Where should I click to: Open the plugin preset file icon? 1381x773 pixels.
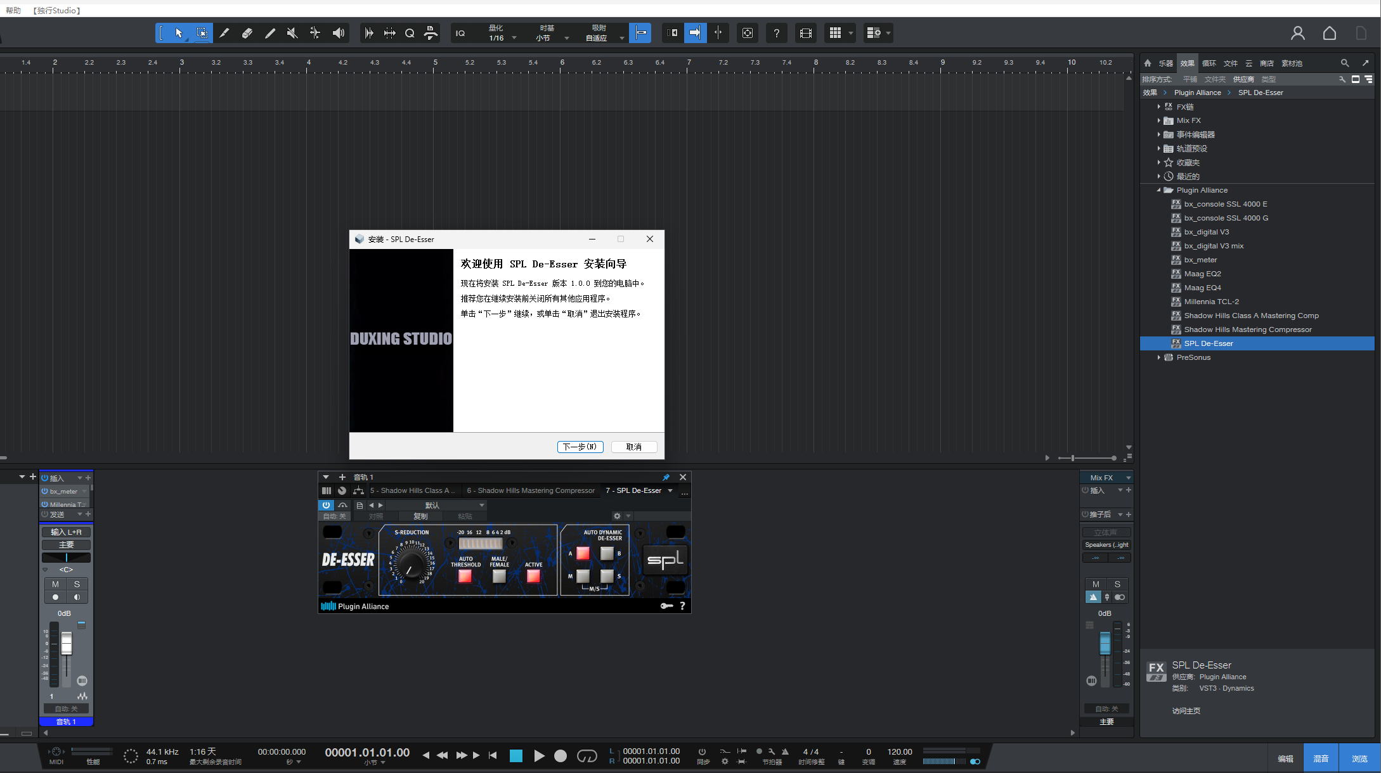point(360,505)
